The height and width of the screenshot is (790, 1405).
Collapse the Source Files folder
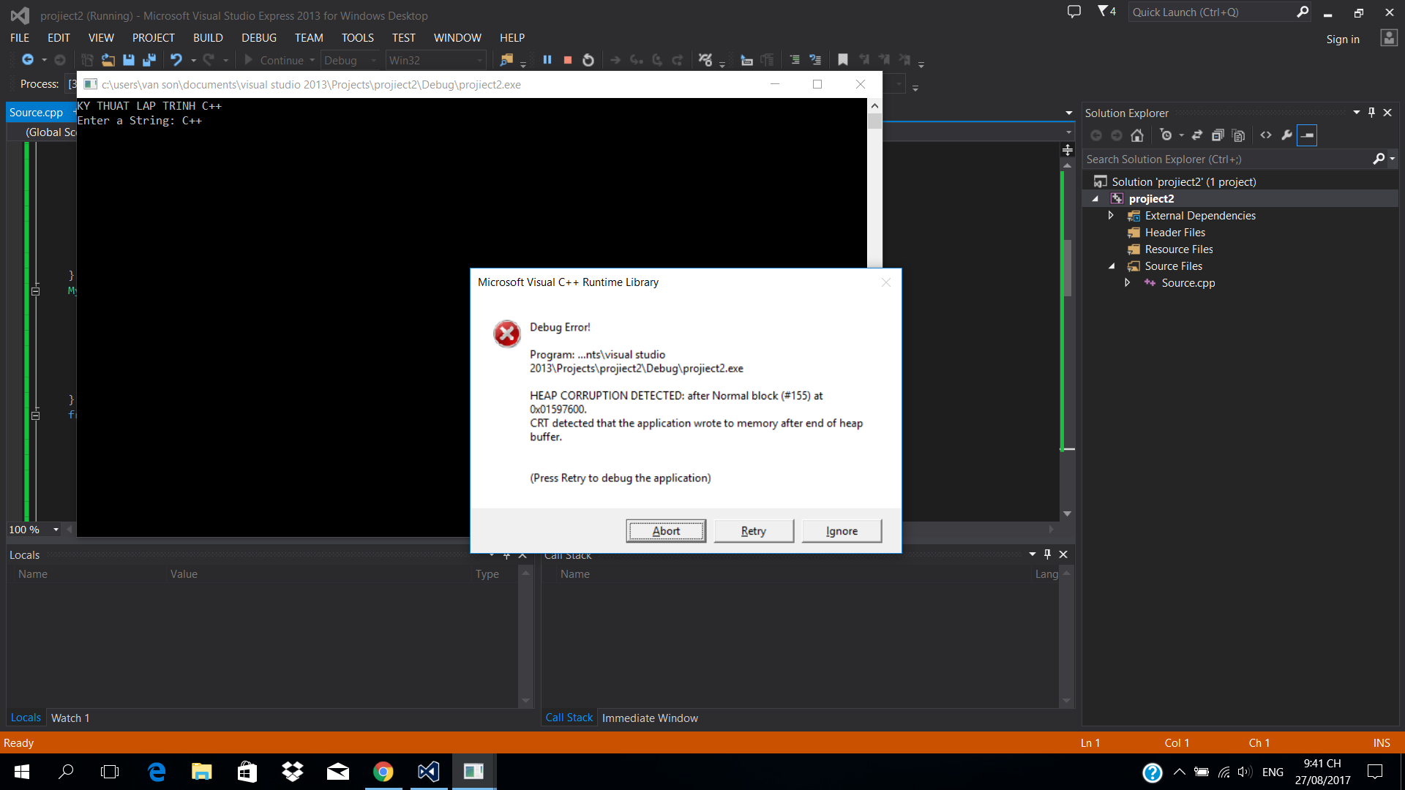(1111, 266)
